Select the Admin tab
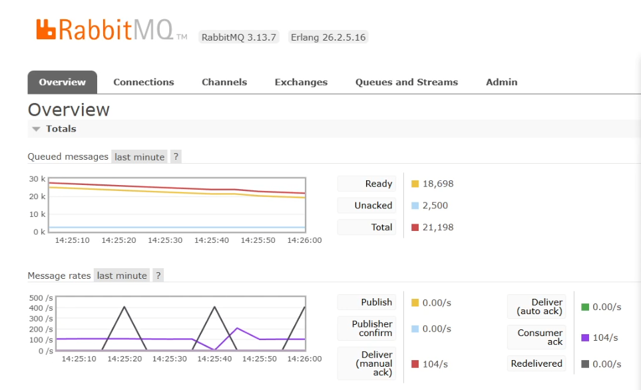 tap(502, 82)
